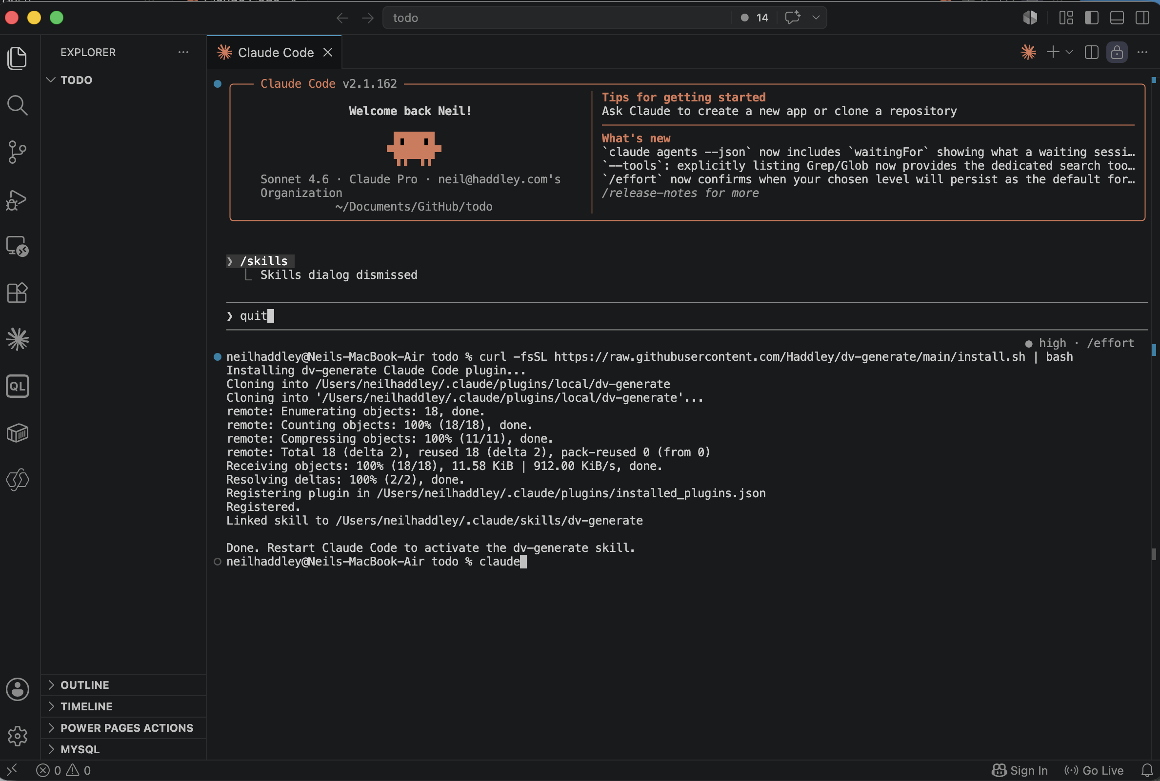1160x781 pixels.
Task: Click the 'Done. Restart Claude Code' line
Action: [431, 548]
